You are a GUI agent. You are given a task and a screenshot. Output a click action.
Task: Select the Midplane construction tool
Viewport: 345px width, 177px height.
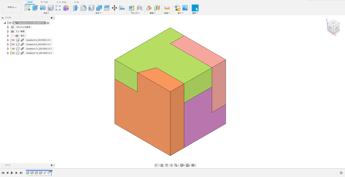[157, 8]
